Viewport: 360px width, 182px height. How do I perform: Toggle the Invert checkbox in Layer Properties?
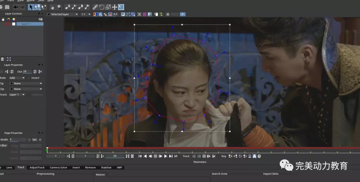click(x=29, y=78)
